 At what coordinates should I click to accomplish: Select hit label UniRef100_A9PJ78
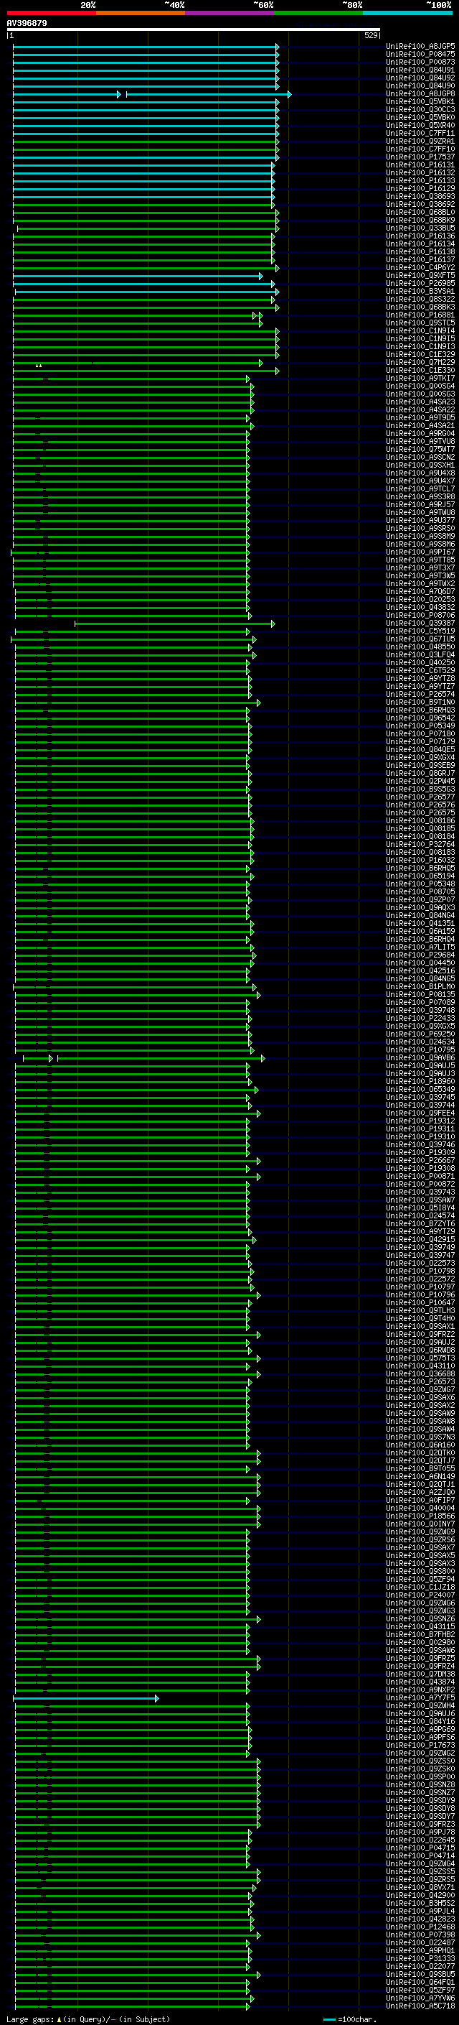pyautogui.click(x=420, y=1832)
